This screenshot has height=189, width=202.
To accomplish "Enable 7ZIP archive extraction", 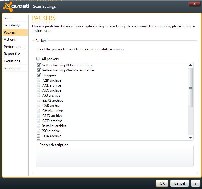I will pyautogui.click(x=38, y=80).
